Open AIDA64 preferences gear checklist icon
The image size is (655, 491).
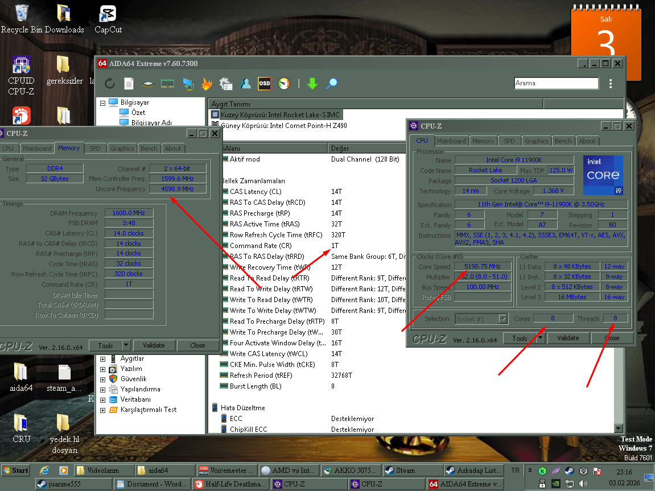225,84
